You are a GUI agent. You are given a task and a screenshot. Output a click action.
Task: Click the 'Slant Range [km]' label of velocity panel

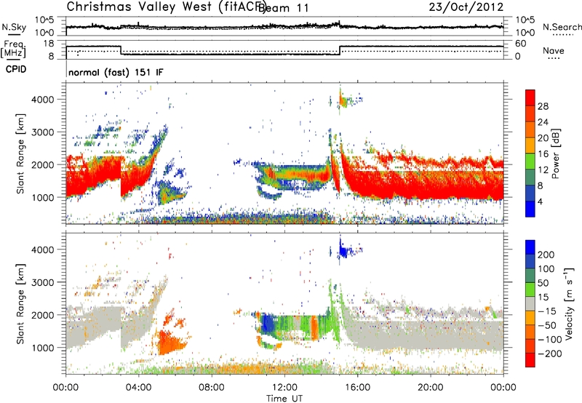click(x=20, y=304)
